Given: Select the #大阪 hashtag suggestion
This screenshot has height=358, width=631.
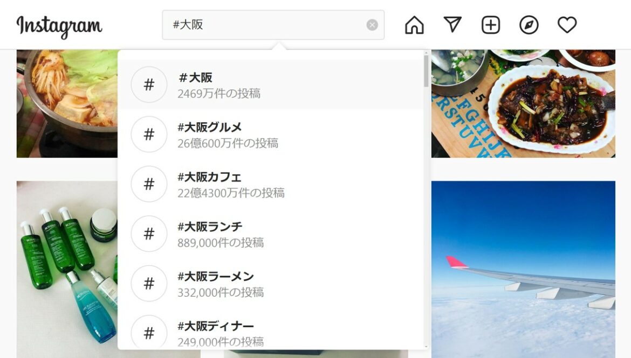Looking at the screenshot, I should (270, 85).
